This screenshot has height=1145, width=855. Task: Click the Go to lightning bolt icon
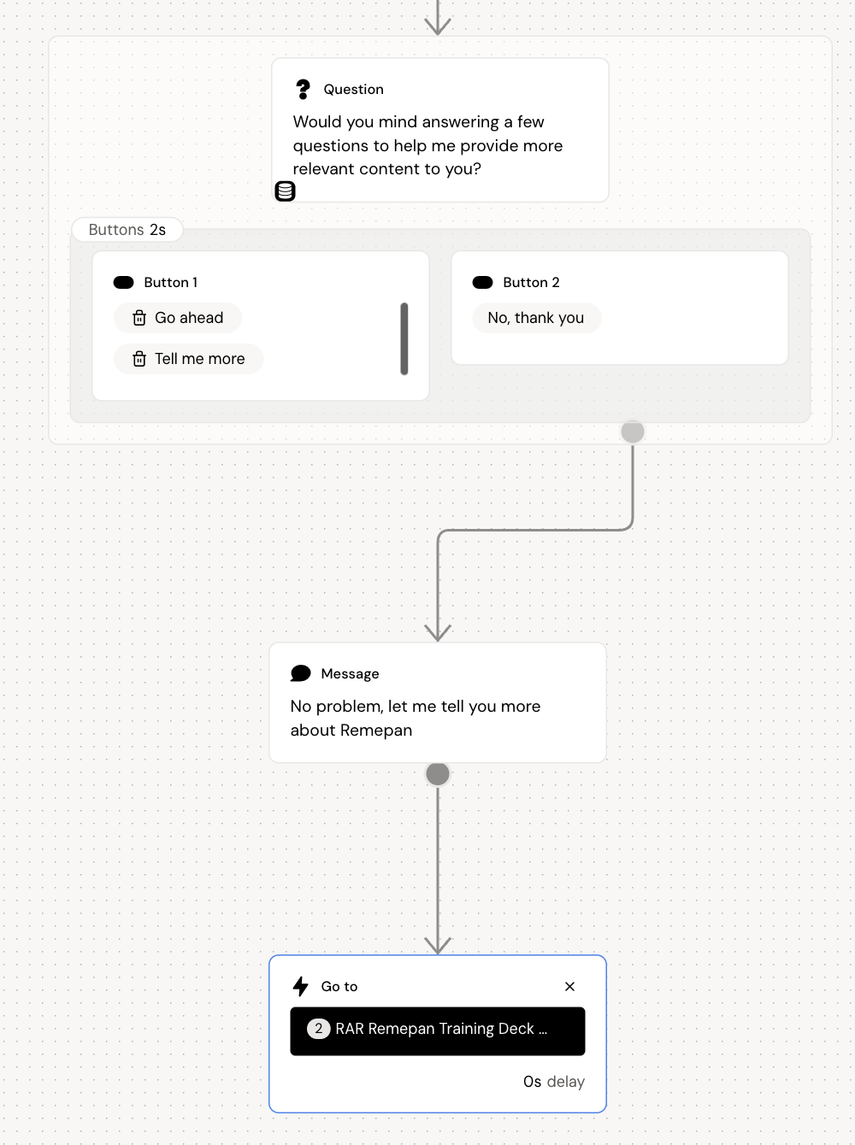(301, 986)
